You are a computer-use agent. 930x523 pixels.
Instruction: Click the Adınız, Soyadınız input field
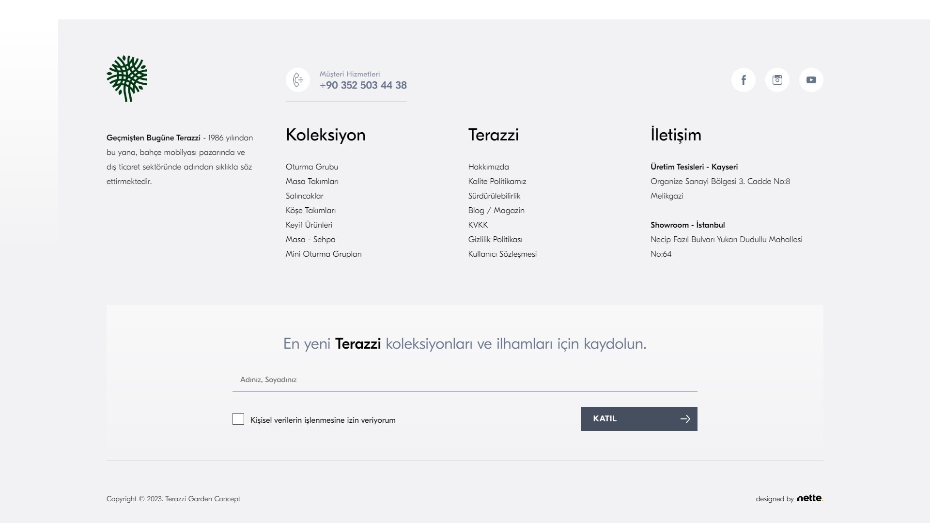tap(465, 380)
